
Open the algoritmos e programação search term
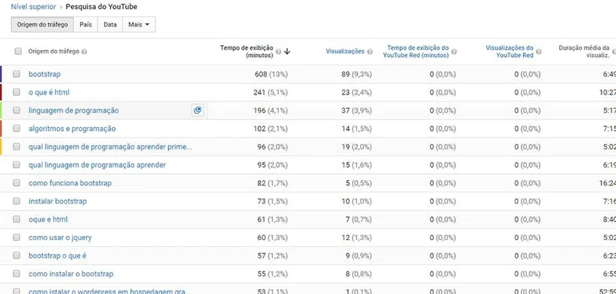tap(72, 129)
